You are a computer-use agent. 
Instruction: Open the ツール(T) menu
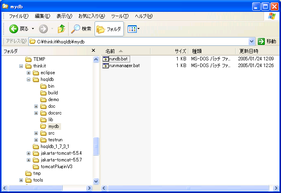pyautogui.click(x=120, y=16)
